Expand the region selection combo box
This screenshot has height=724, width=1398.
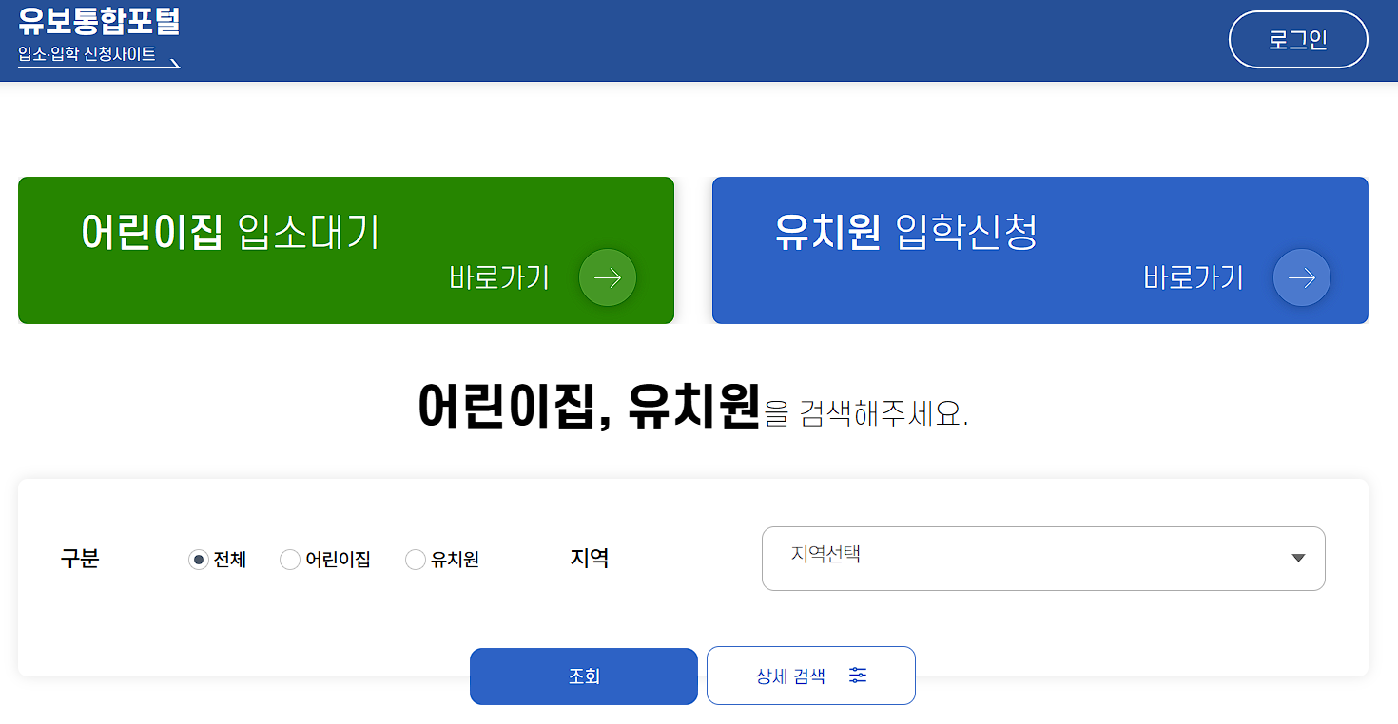1043,559
